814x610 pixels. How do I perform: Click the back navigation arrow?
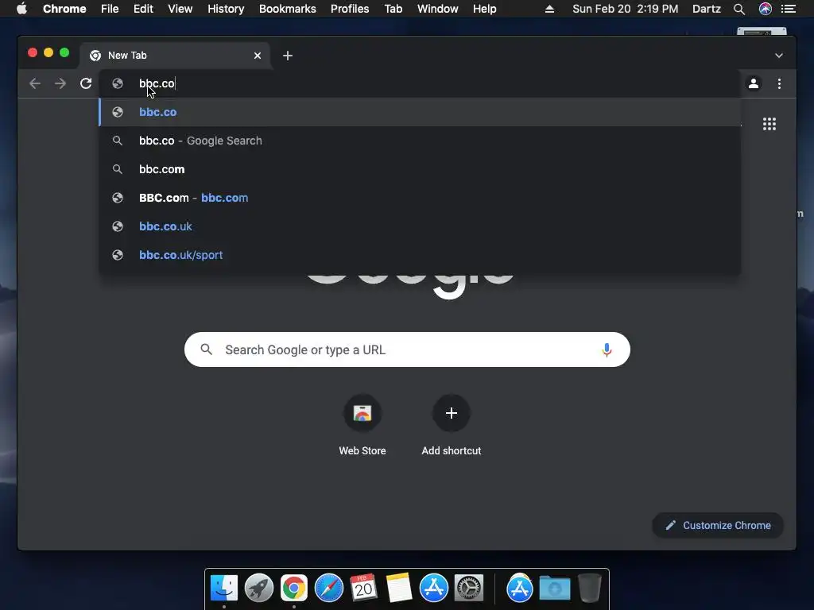tap(35, 83)
